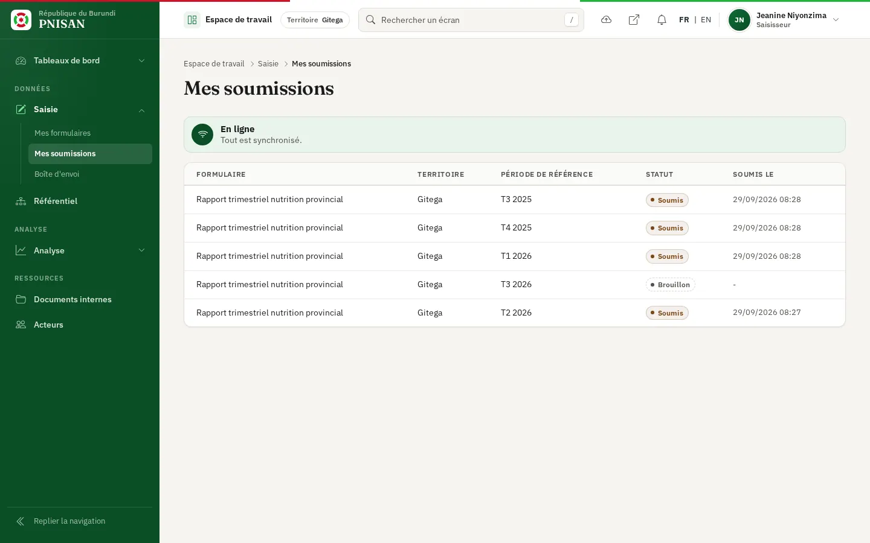Click the PNISAN Burundi logo icon
Screen dimensions: 870x543
(x=21, y=20)
